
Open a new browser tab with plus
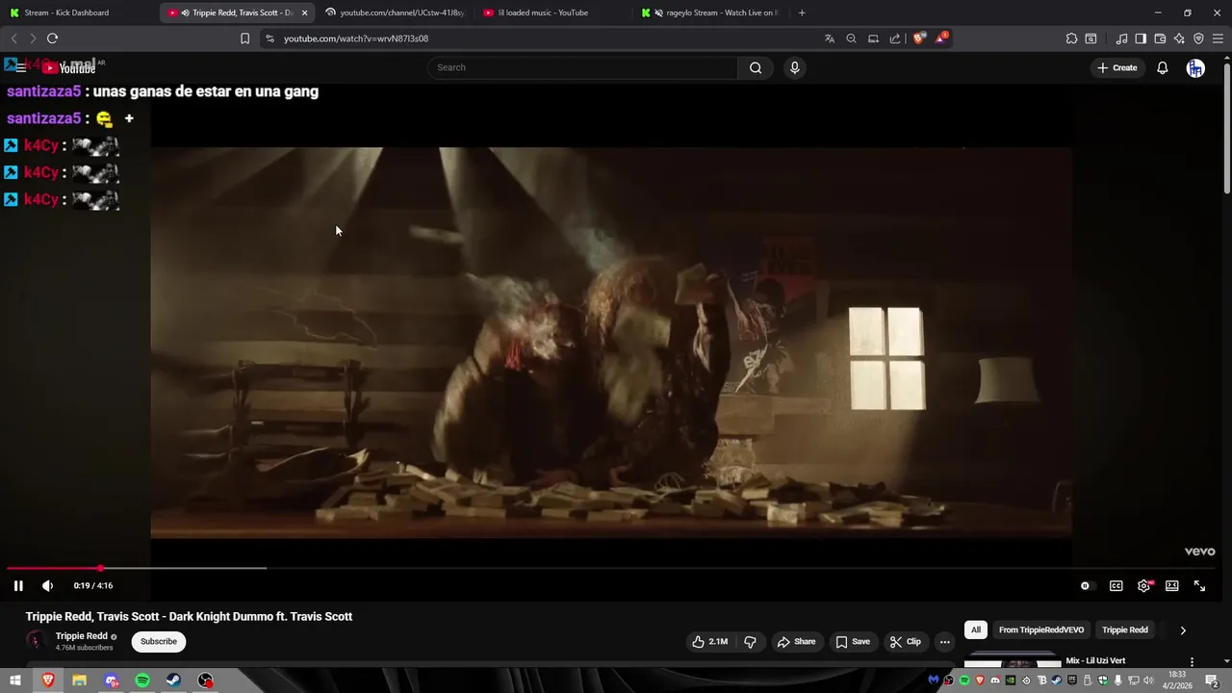coord(802,13)
